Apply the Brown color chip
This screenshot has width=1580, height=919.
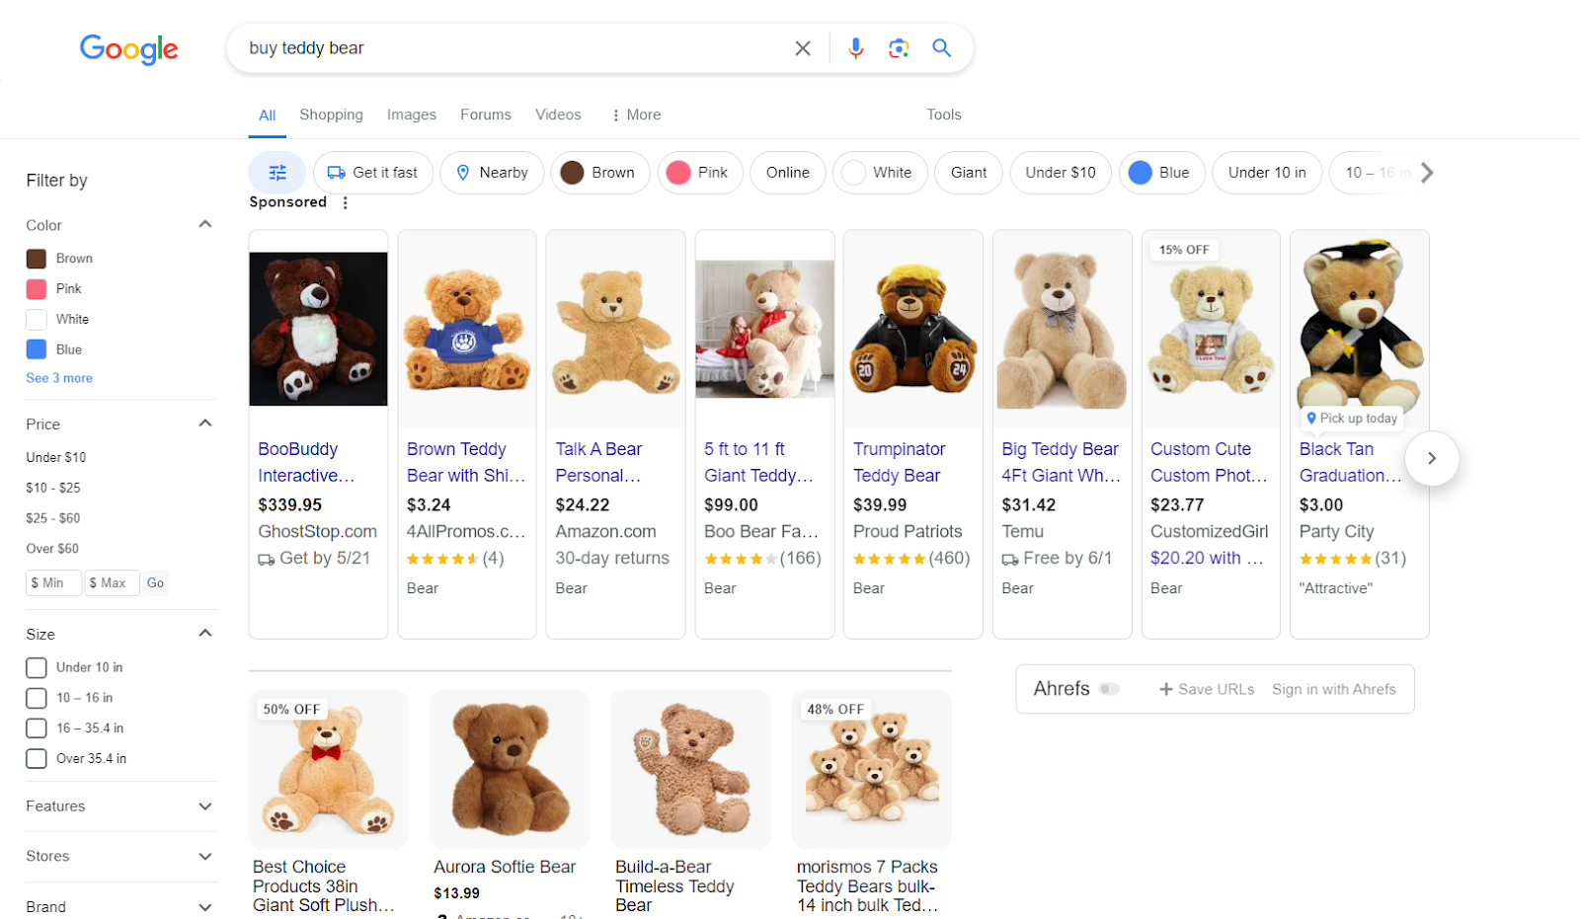point(600,173)
